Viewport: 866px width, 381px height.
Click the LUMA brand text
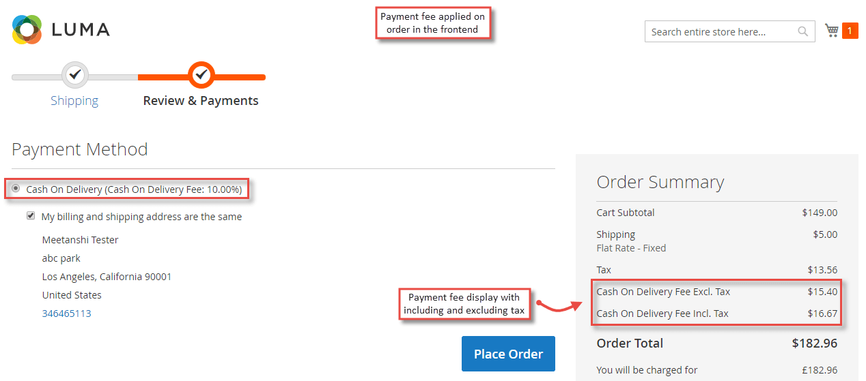point(81,30)
